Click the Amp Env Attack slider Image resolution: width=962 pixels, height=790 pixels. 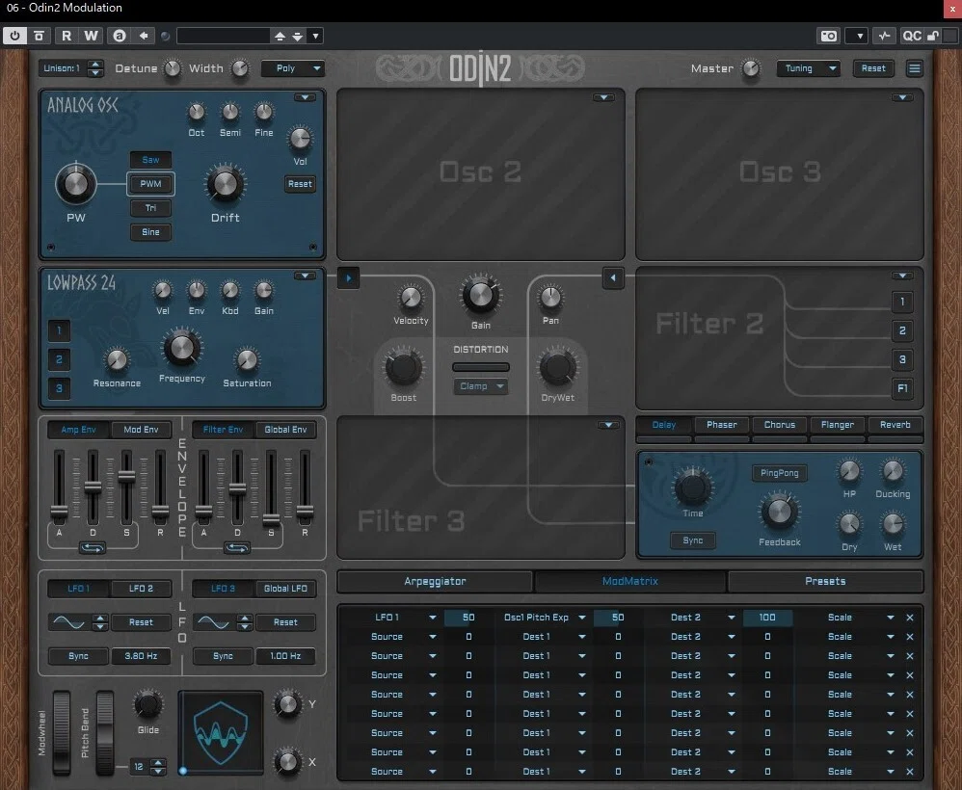coord(59,487)
